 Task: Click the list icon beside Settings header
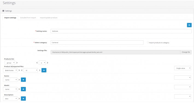3,11
